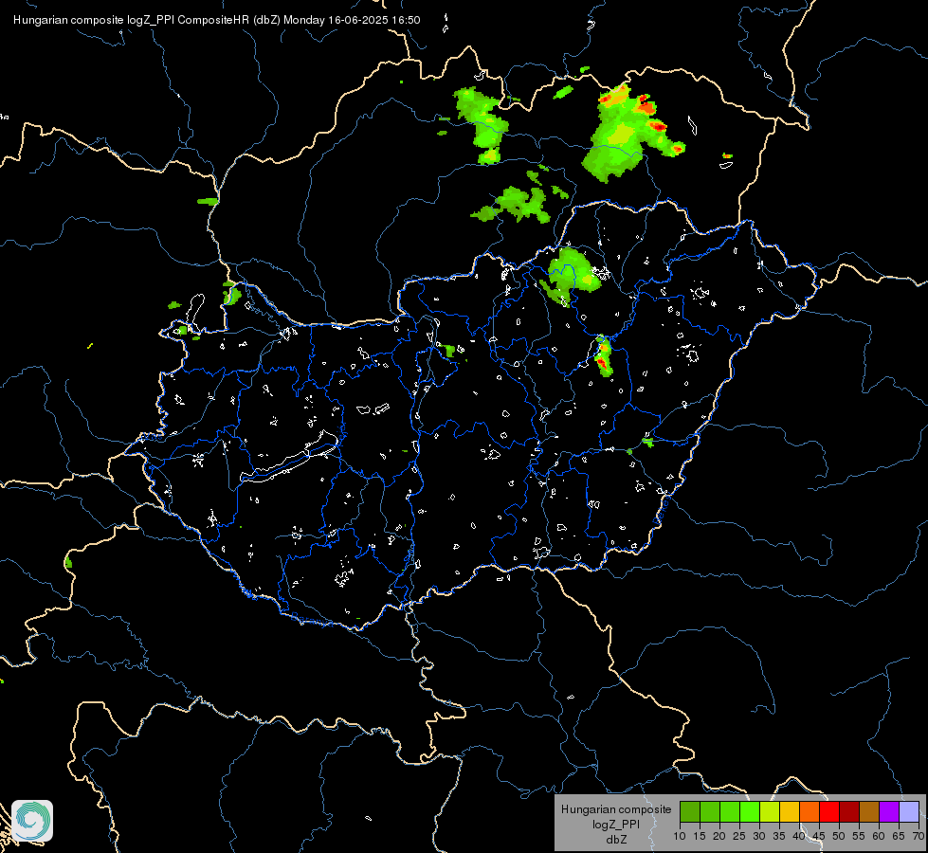Select the 55–60 dBZ brown swatch
The width and height of the screenshot is (928, 853).
click(x=869, y=811)
